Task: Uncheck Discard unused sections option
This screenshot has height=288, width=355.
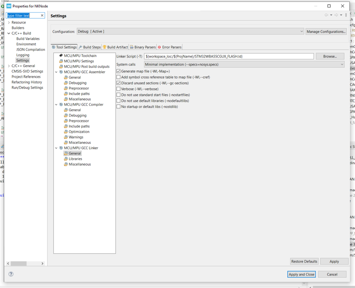Action: [x=118, y=83]
